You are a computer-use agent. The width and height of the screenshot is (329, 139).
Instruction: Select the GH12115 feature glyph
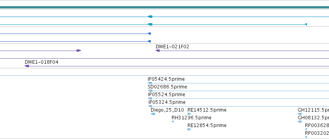pyautogui.click(x=300, y=114)
